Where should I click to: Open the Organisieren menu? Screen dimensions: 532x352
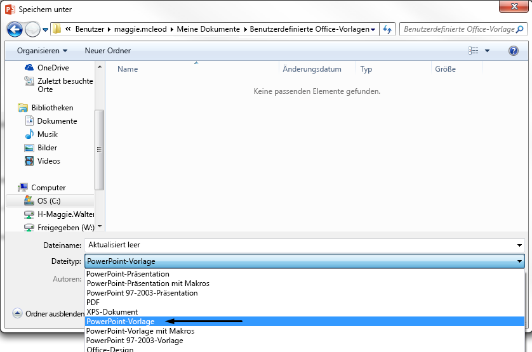point(42,51)
